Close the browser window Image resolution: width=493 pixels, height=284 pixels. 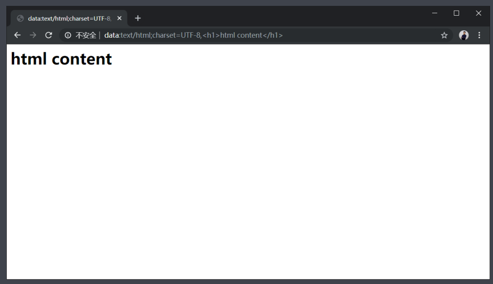[478, 13]
